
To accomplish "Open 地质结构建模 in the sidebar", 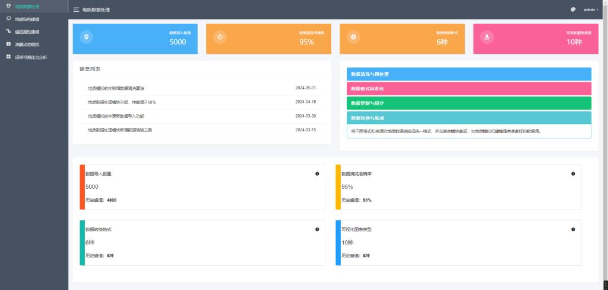I will tap(27, 19).
